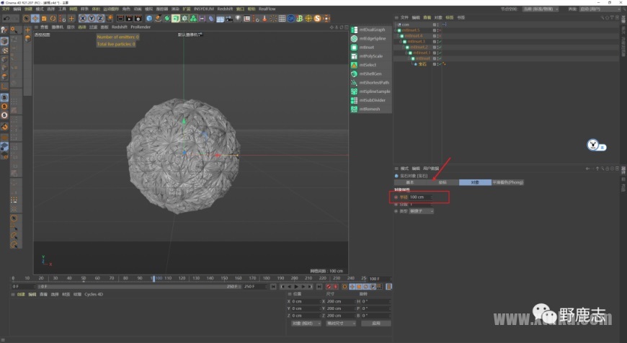Toggle the record keyframe button
The image size is (627, 343).
coord(329,287)
